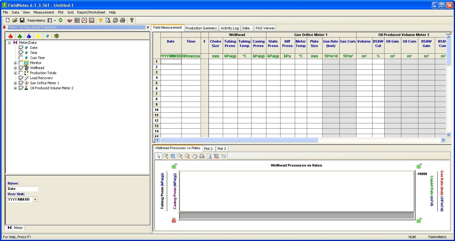The image size is (455, 241).
Task: Run the abc spell check tool
Action: coord(70,21)
